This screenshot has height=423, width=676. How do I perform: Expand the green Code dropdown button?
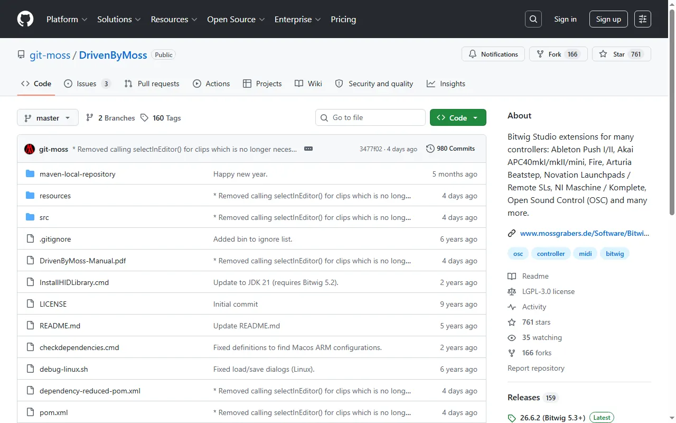458,118
